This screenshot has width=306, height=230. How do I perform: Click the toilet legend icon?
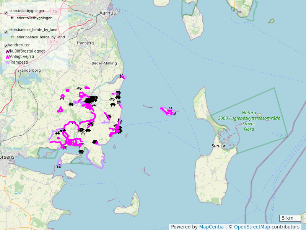(x=12, y=18)
